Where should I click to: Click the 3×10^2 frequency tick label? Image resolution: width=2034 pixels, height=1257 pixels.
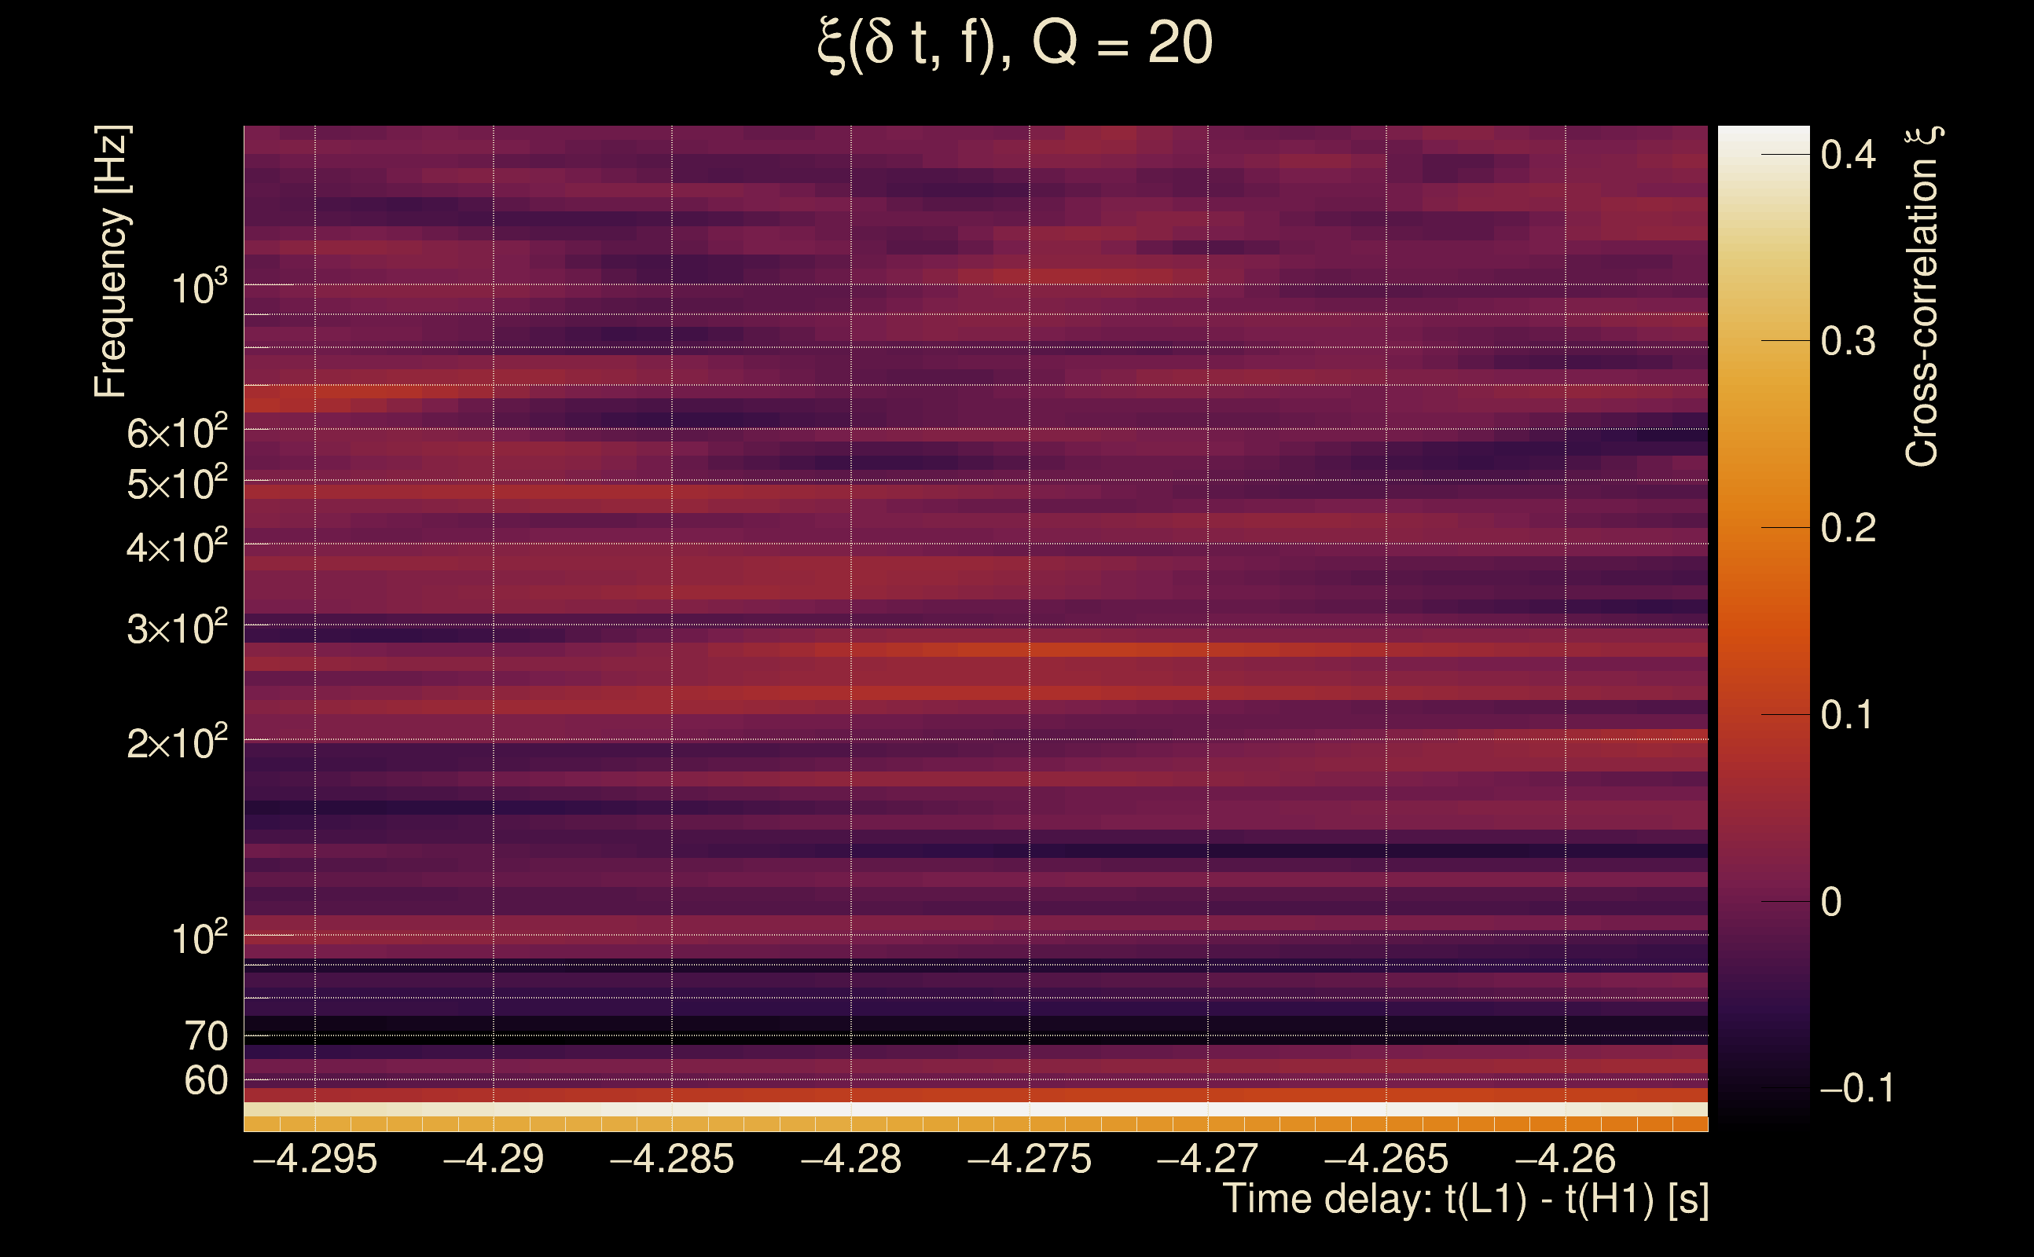coord(176,628)
